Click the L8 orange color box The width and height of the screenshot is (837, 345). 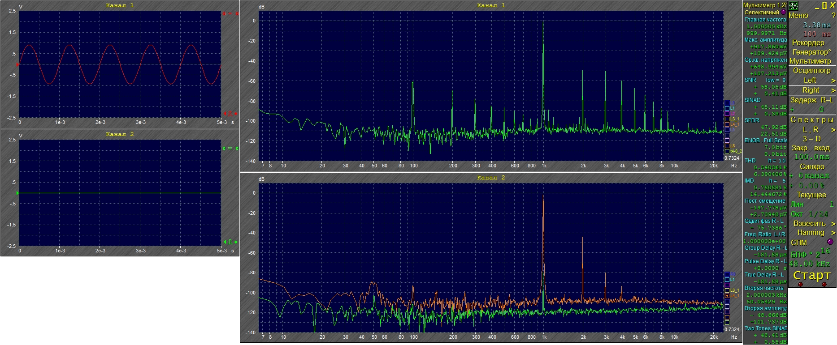(x=727, y=146)
